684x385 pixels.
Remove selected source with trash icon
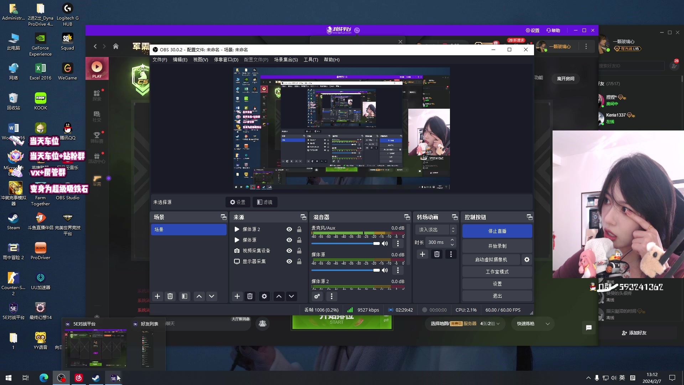click(x=250, y=296)
